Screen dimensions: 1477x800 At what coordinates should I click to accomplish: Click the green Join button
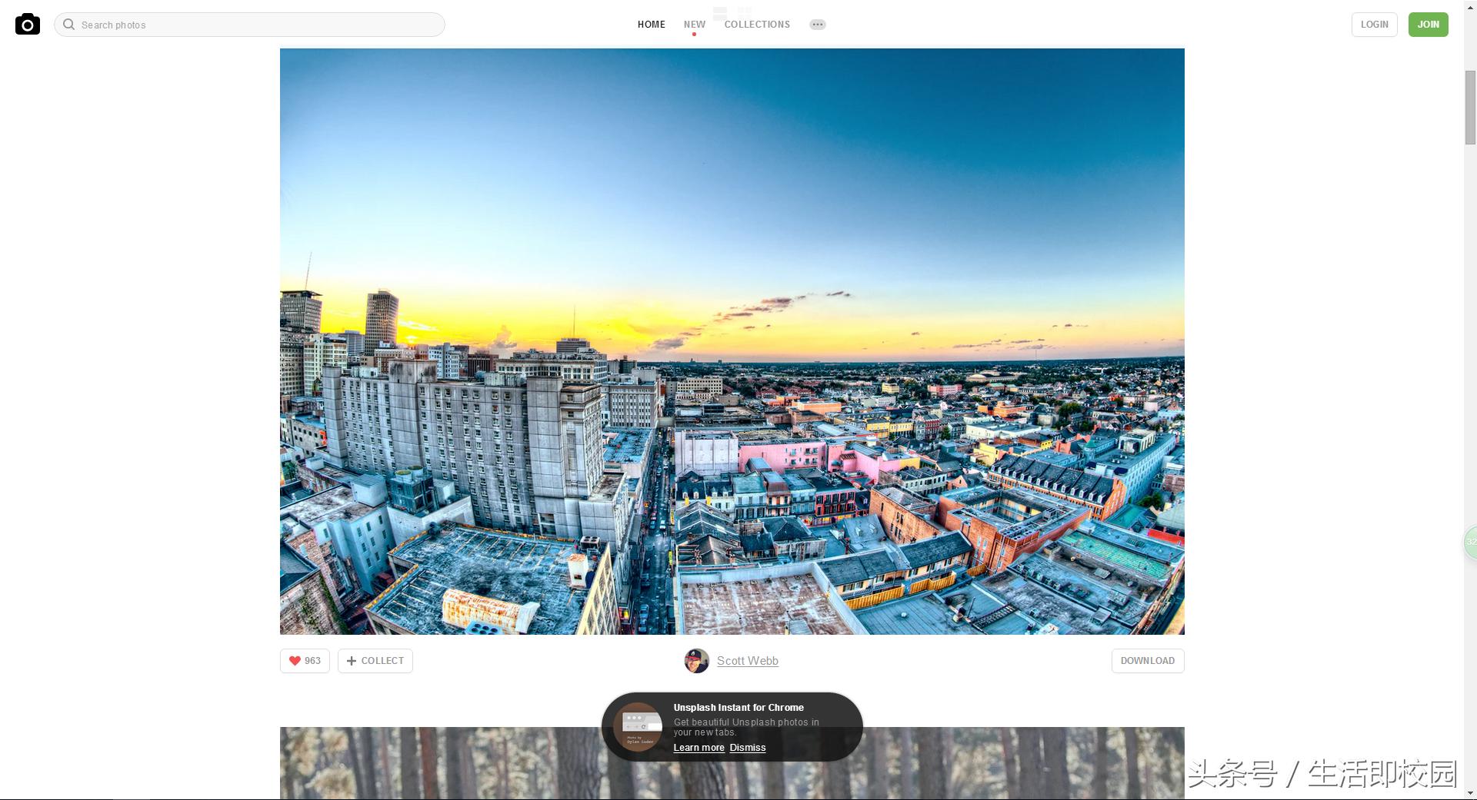1428,25
